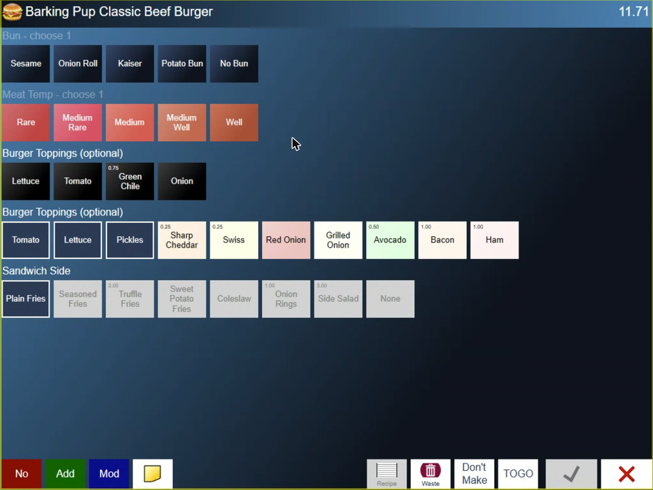Choose Coleslaw as the side
This screenshot has width=653, height=490.
pyautogui.click(x=234, y=299)
